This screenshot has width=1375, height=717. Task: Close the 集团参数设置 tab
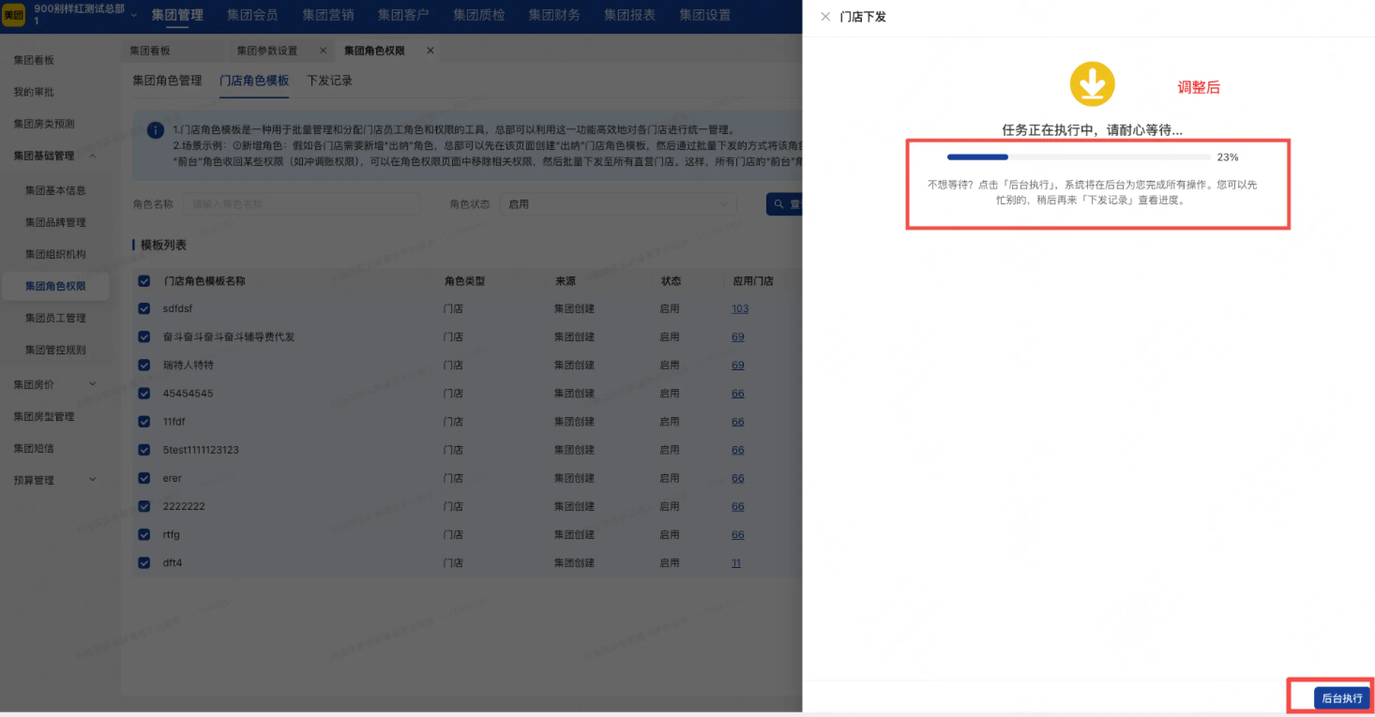pos(322,51)
